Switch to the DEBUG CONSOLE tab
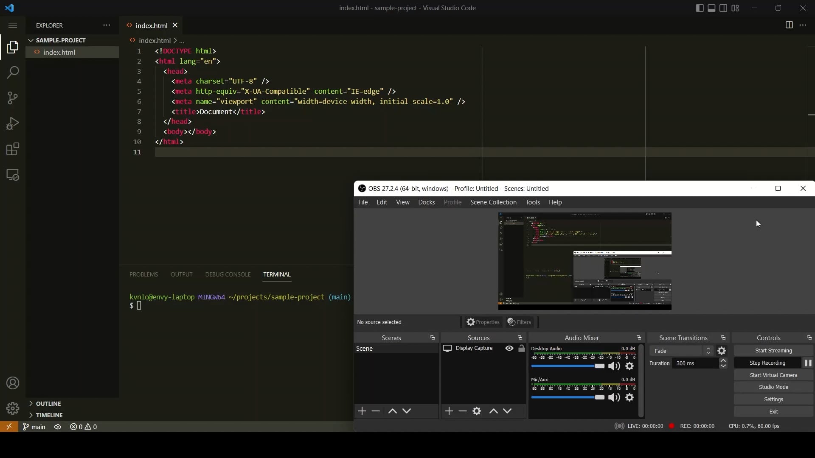The height and width of the screenshot is (458, 815). coord(228,274)
